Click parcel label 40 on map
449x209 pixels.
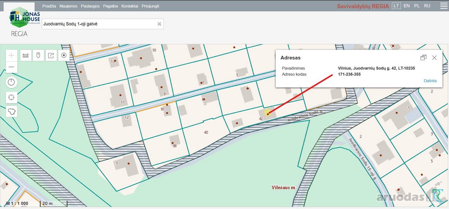(x=206, y=132)
